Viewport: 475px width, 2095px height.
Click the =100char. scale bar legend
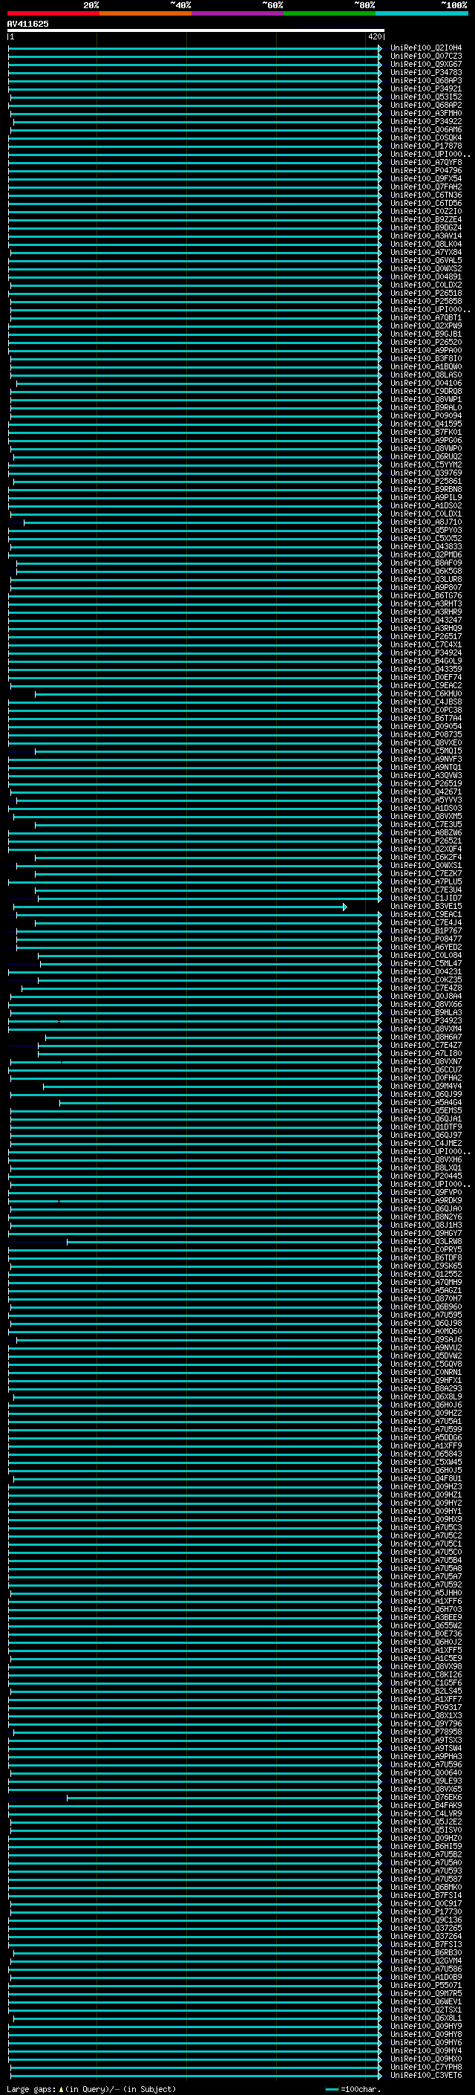[353, 2088]
